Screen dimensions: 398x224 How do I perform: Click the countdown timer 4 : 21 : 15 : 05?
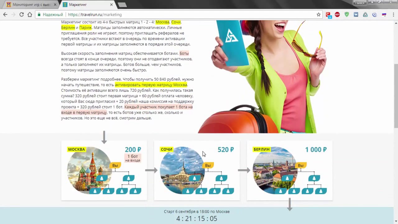(x=197, y=218)
